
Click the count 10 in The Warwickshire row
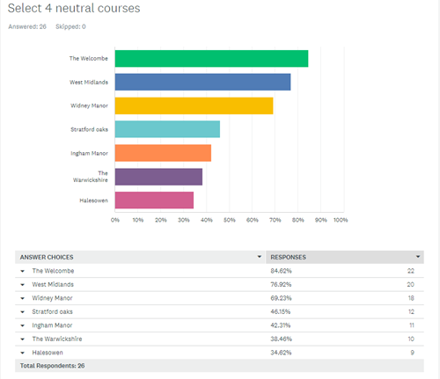[x=411, y=339]
